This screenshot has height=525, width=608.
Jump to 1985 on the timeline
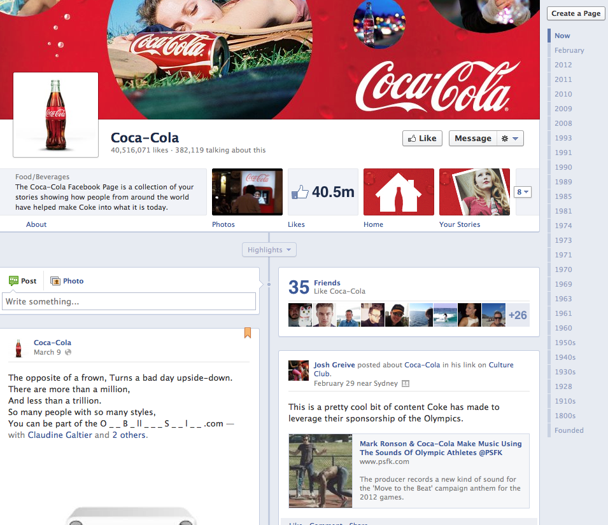[x=563, y=196]
